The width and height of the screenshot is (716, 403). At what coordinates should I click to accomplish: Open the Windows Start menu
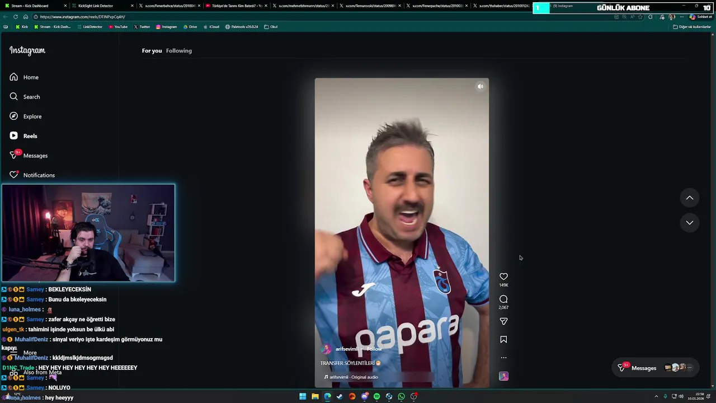coord(303,396)
